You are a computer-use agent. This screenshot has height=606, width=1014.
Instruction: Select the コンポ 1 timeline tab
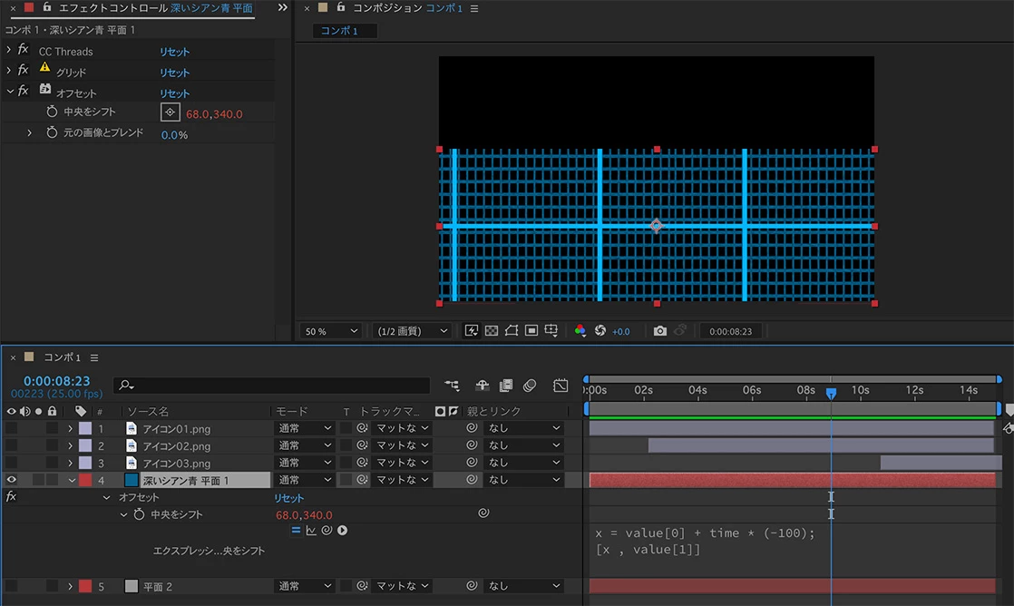(x=62, y=357)
